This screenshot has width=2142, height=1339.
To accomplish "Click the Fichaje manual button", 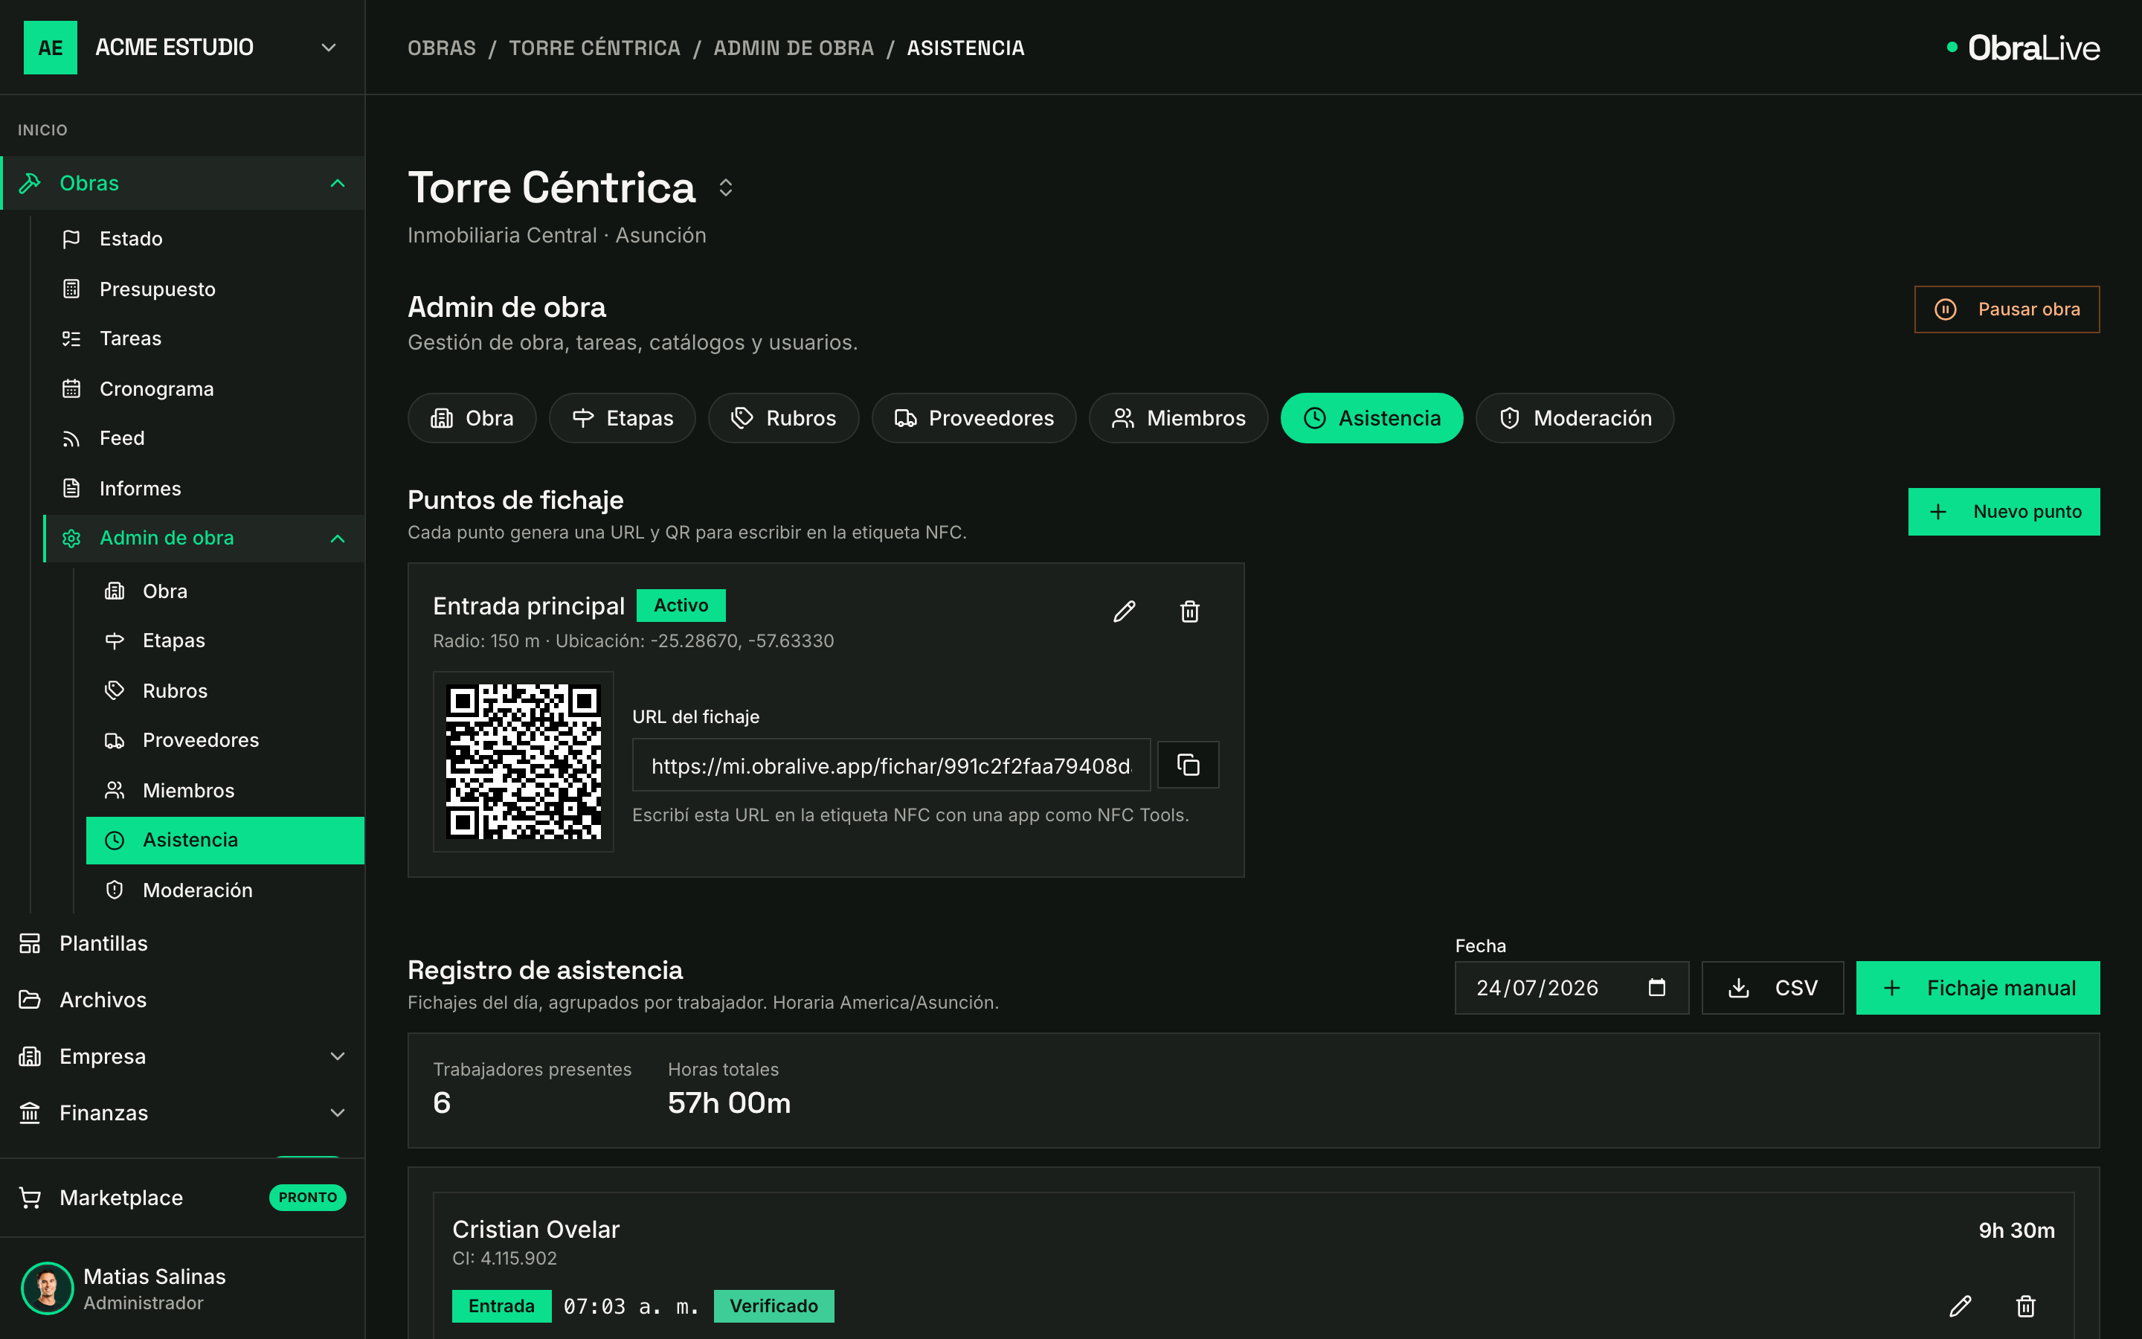I will tap(1978, 987).
